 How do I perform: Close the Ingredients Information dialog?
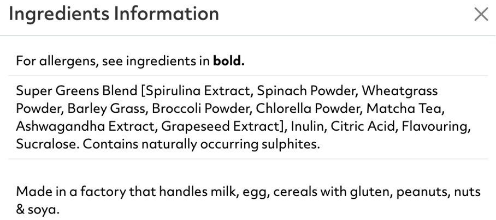481,15
